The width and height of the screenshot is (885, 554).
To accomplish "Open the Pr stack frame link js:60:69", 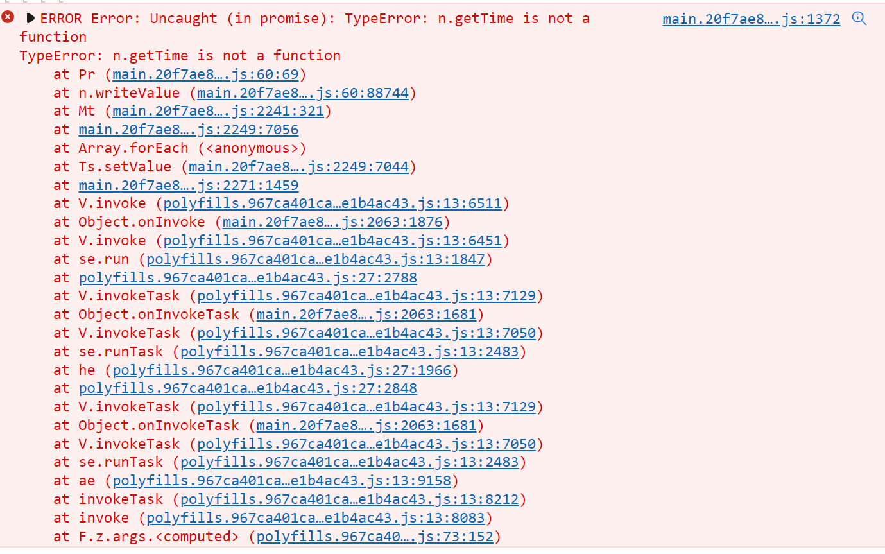I will 205,74.
